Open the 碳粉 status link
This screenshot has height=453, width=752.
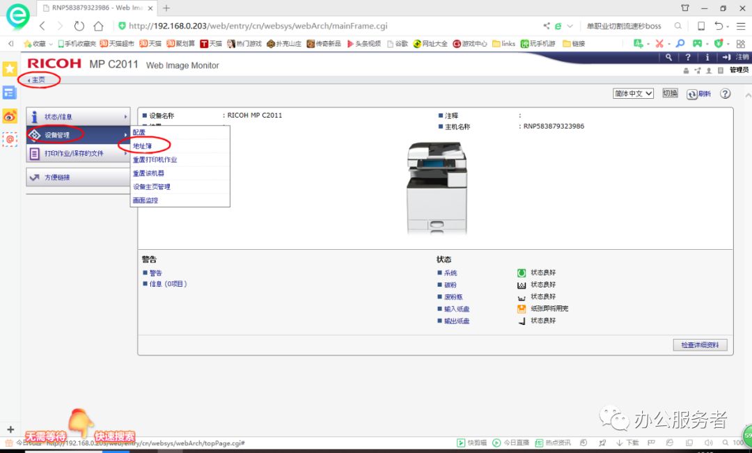(x=451, y=285)
